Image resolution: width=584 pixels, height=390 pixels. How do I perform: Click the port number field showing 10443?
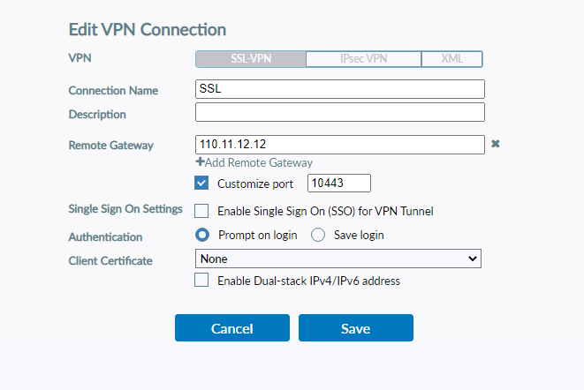(338, 184)
